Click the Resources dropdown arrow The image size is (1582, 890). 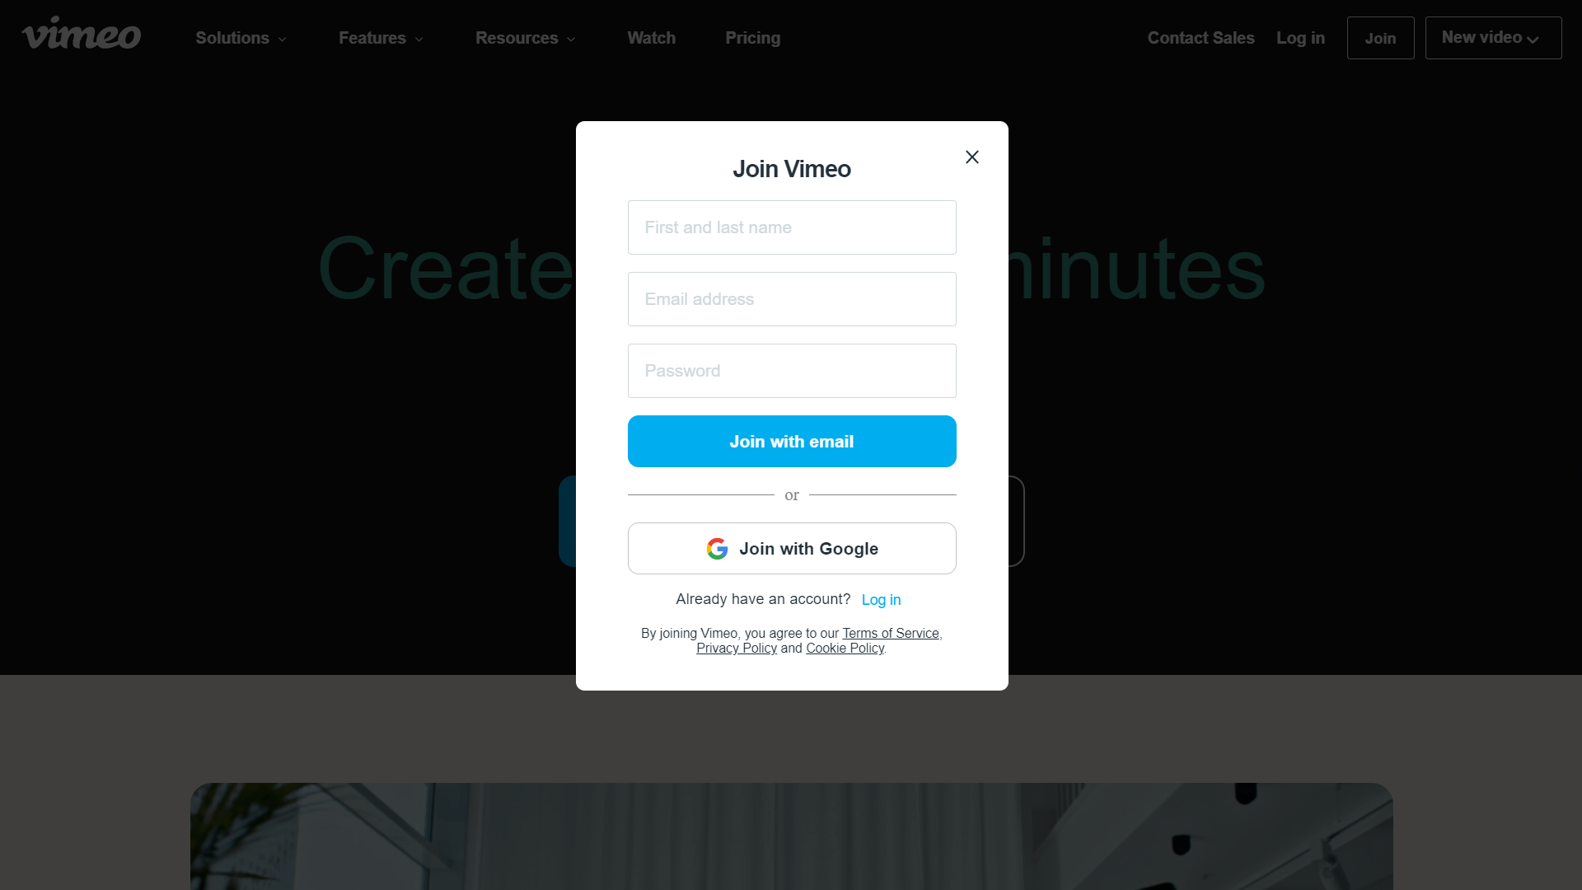(x=572, y=39)
